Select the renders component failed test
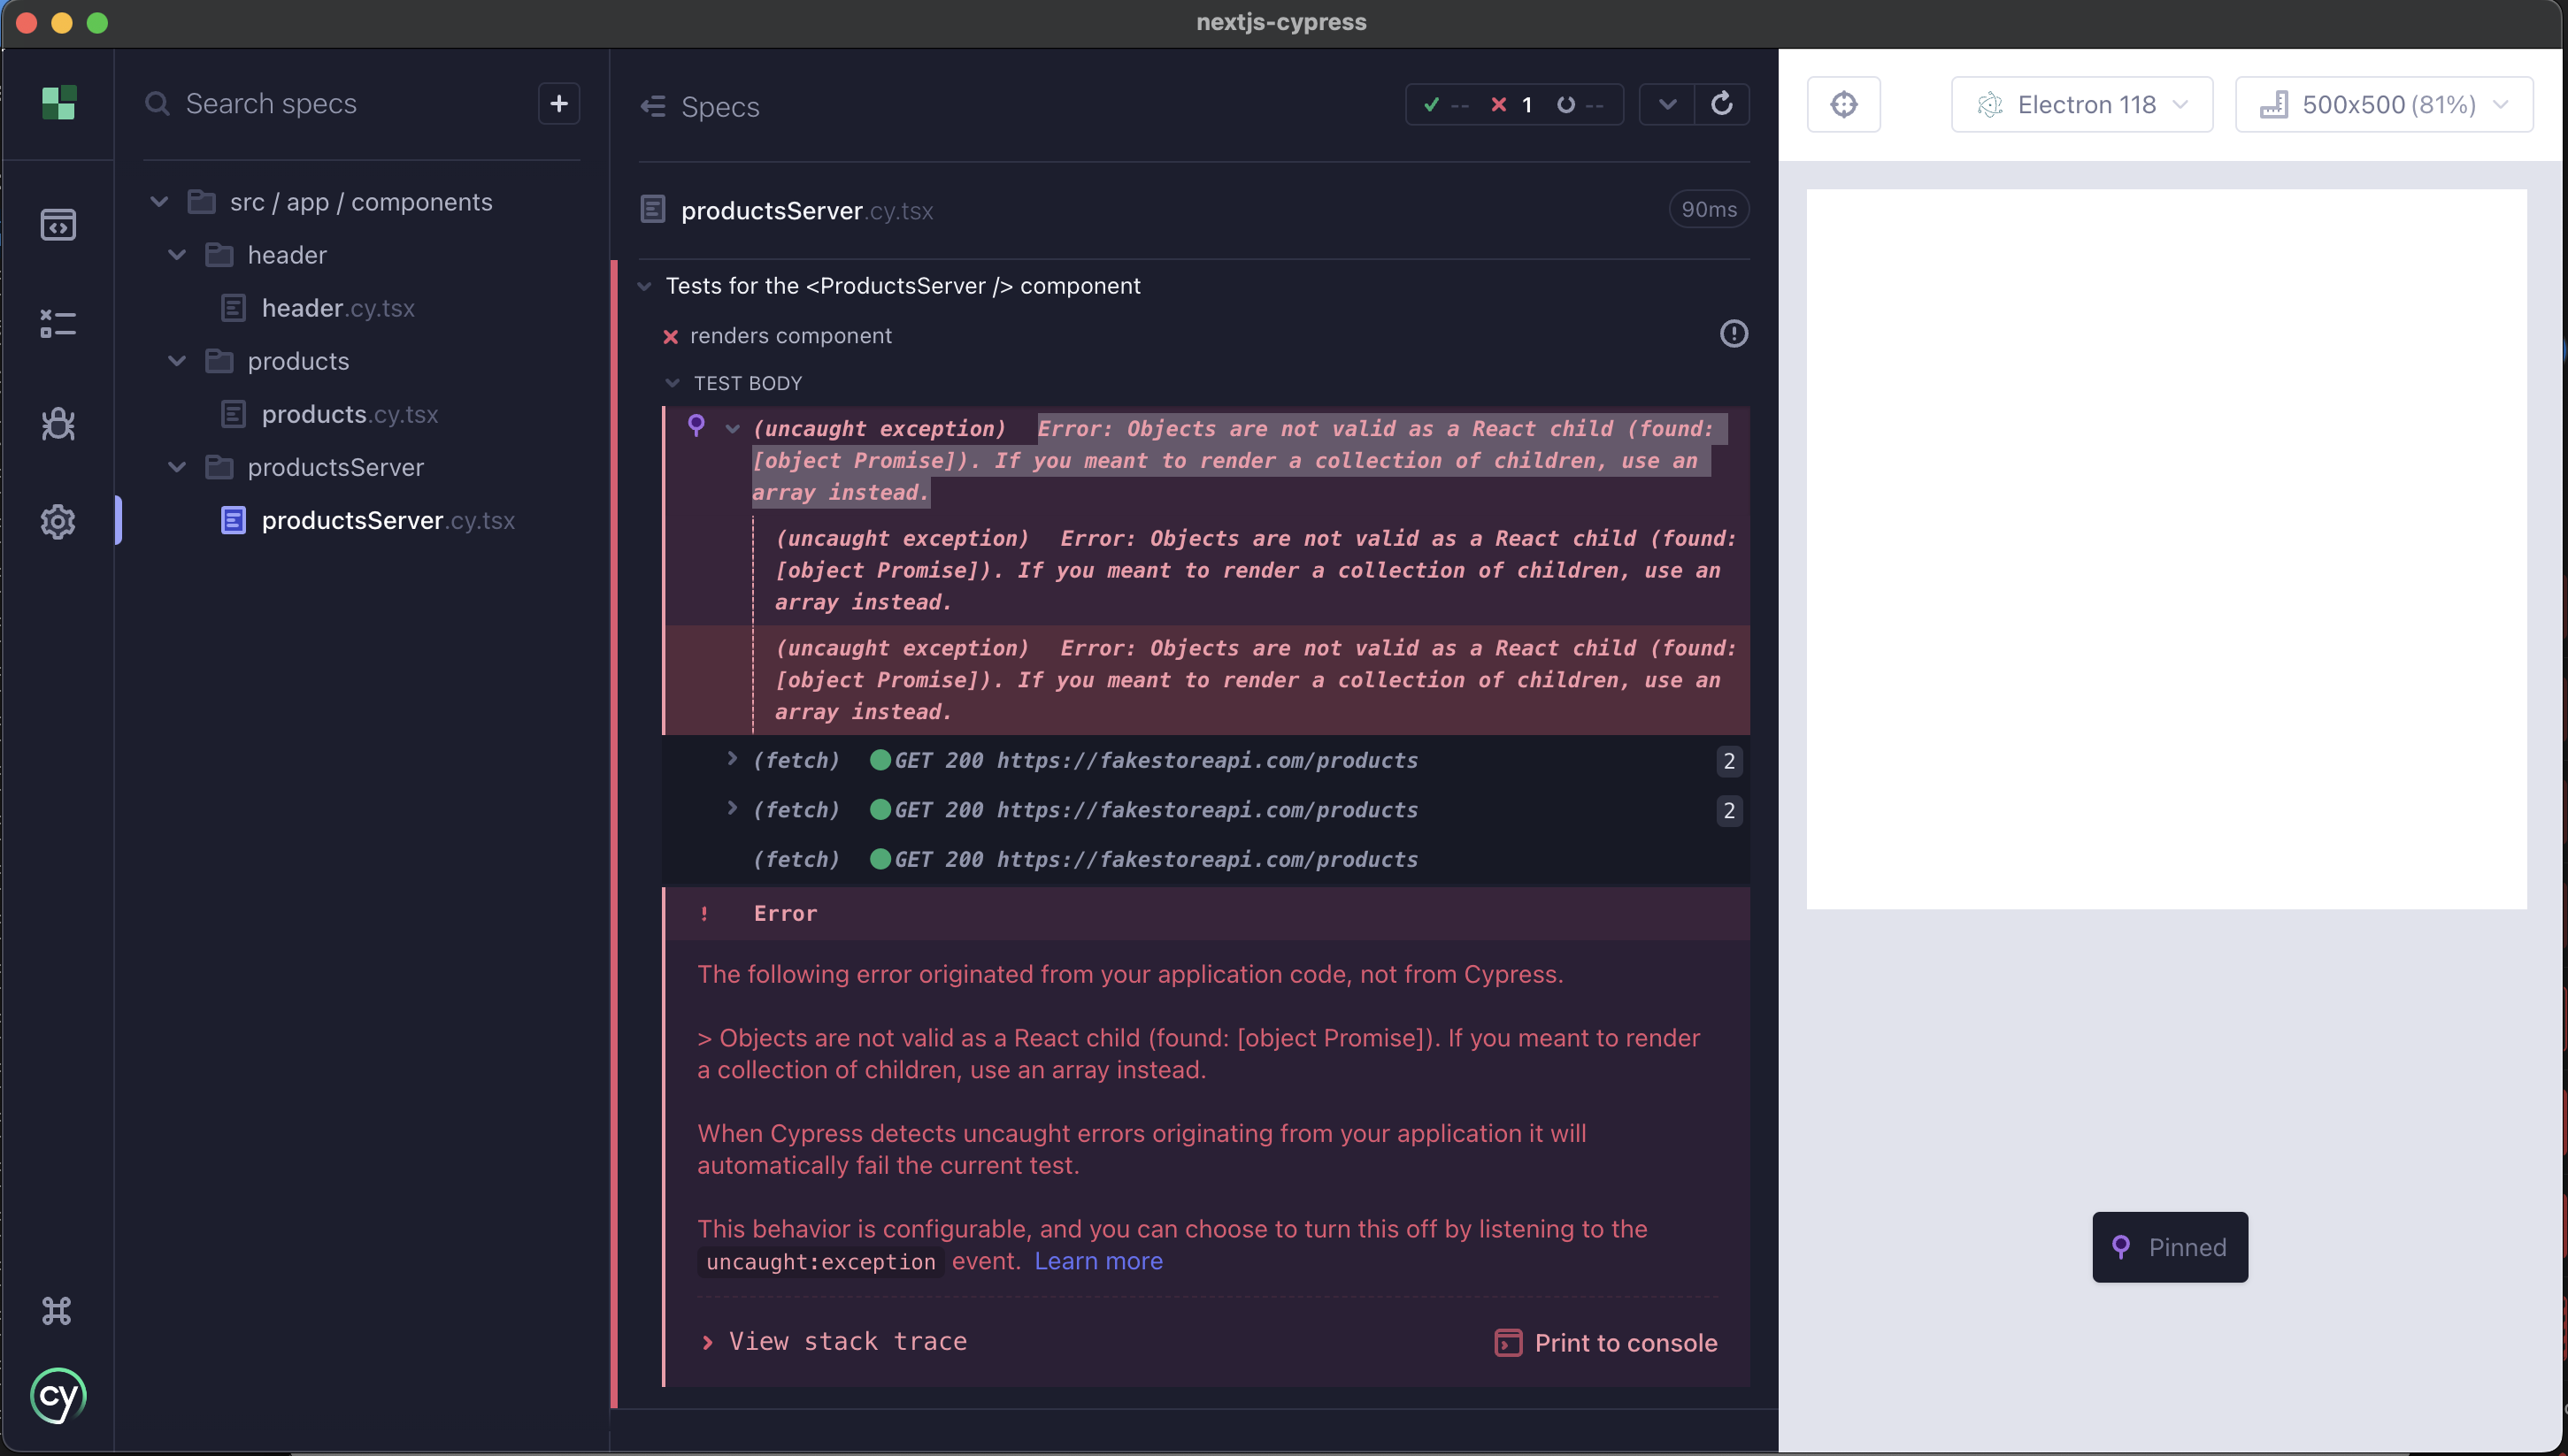Screen dimensions: 2568x1456 pos(790,336)
